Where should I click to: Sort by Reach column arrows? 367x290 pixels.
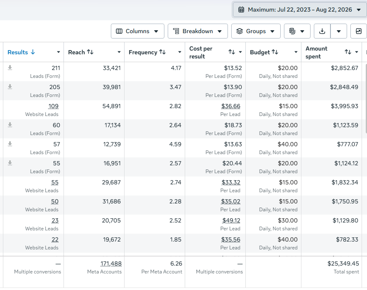pos(91,52)
